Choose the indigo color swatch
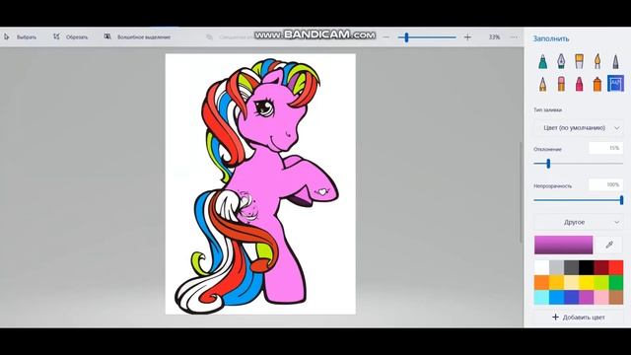The width and height of the screenshot is (631, 355). 572,298
